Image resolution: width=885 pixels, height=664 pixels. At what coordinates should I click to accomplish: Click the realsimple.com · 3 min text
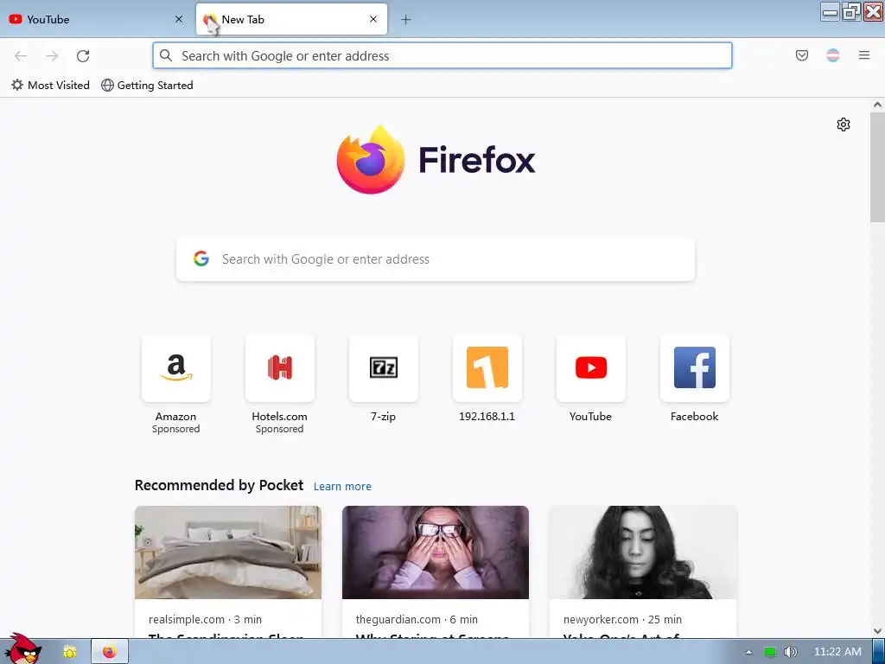(206, 619)
